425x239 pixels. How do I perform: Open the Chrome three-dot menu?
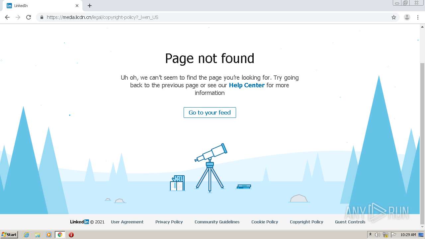click(x=418, y=17)
